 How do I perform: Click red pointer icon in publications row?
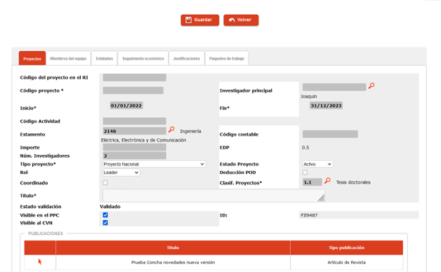(39, 262)
